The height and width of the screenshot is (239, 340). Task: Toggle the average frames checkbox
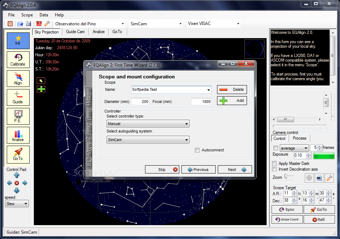click(275, 148)
